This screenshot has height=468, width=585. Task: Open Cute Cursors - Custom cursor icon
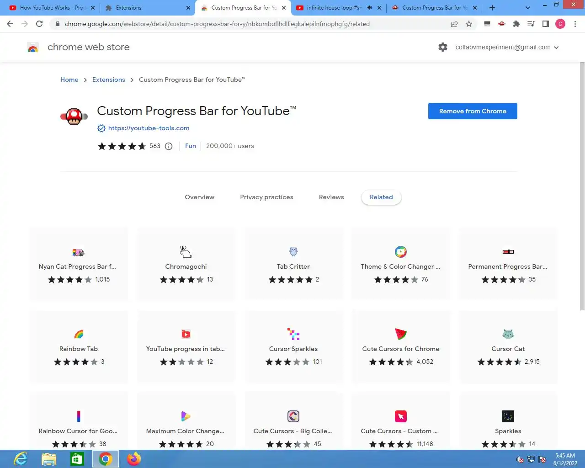(x=401, y=416)
